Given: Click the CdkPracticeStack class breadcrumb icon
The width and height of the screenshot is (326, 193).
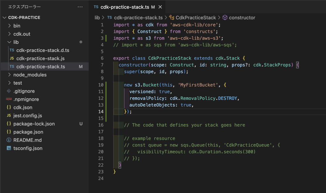Looking at the screenshot, I should (x=172, y=18).
